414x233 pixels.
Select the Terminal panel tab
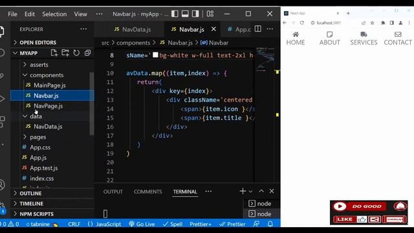coord(185,192)
